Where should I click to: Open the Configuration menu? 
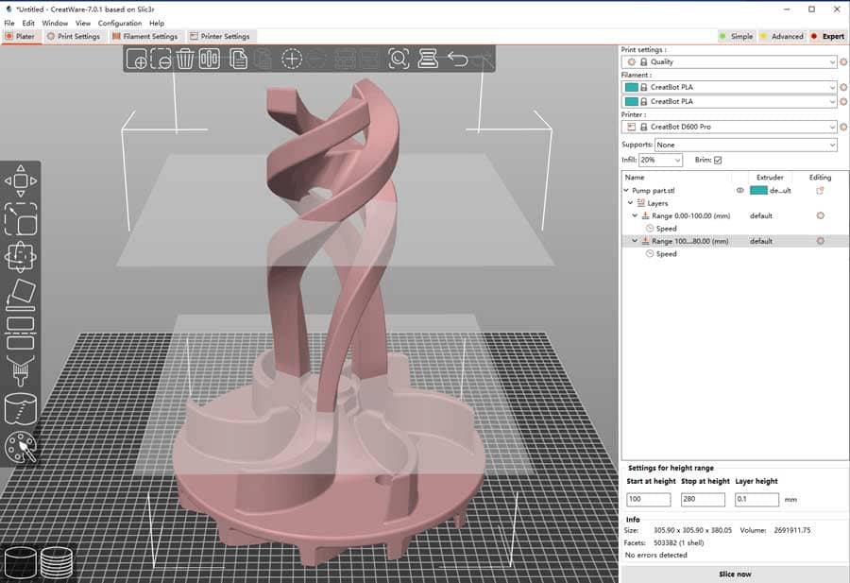120,24
